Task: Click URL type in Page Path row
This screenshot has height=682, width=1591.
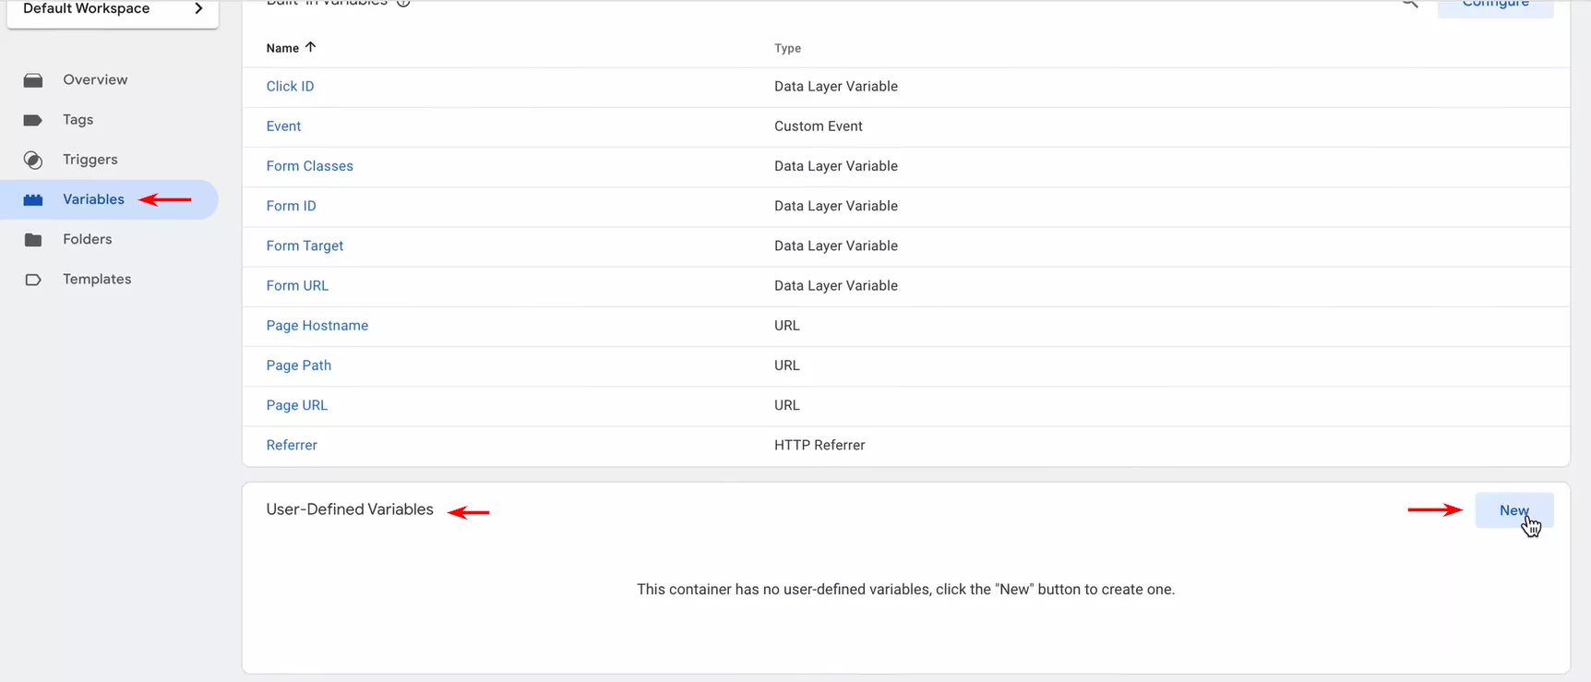Action: click(787, 365)
